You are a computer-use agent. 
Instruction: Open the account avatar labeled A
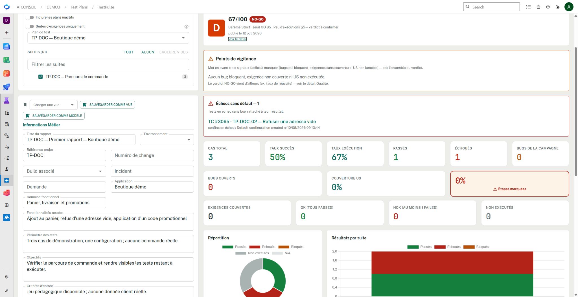click(x=569, y=7)
